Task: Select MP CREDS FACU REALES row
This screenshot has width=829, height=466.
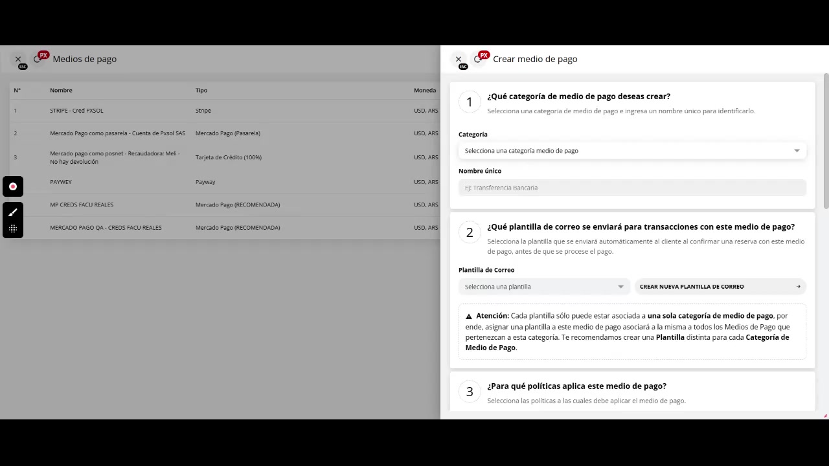Action: (82, 205)
